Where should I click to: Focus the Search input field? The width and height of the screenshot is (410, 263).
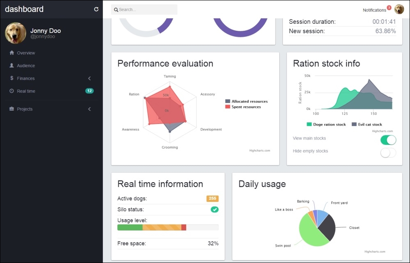click(x=144, y=10)
